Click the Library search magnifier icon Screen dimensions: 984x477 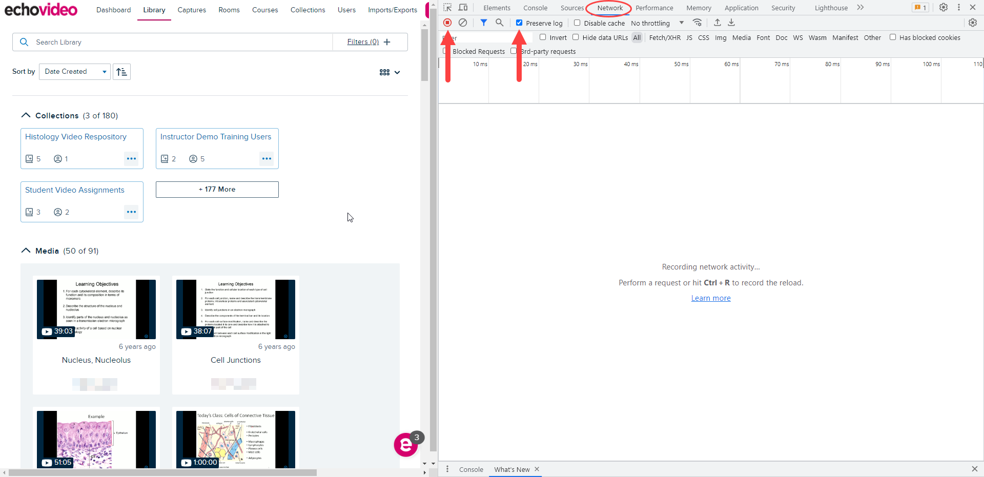pos(24,42)
